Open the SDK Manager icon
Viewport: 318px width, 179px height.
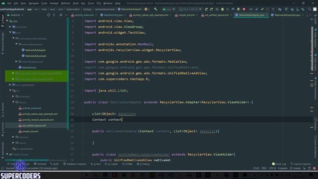point(303,9)
